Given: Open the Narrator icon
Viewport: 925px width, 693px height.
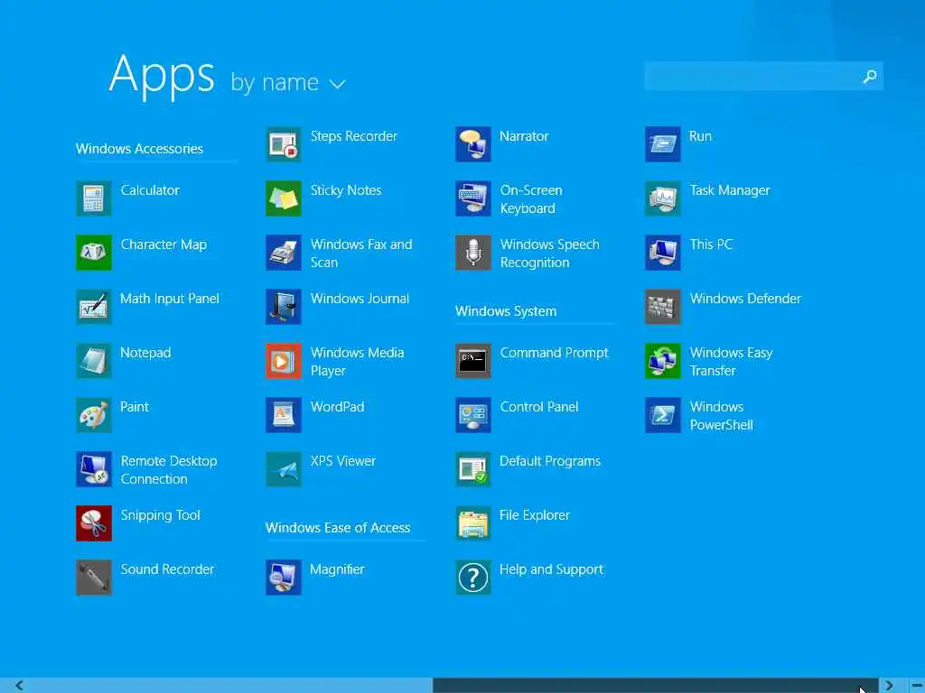Looking at the screenshot, I should 473,144.
